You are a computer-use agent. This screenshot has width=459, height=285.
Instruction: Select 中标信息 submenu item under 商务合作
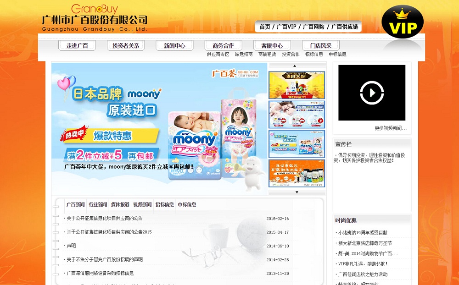[337, 55]
